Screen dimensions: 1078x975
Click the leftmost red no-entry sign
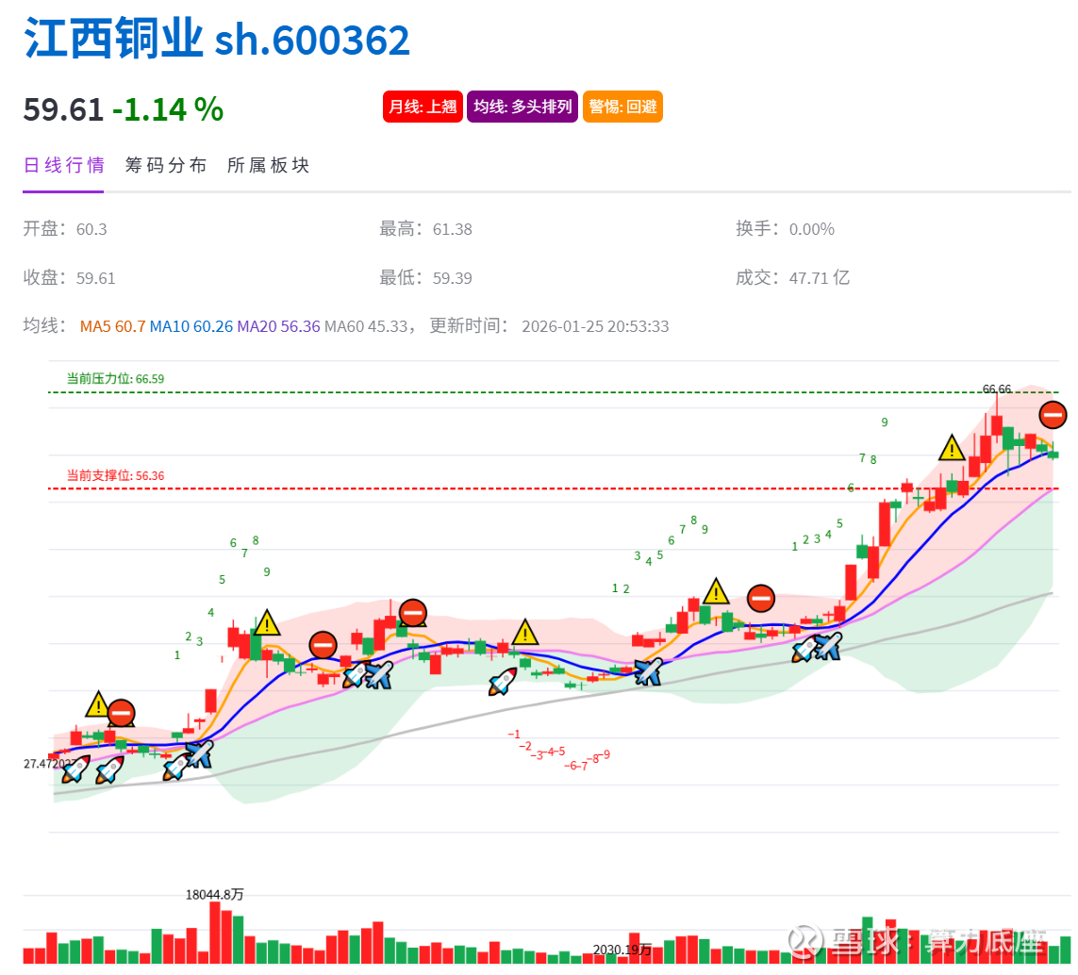tap(121, 713)
